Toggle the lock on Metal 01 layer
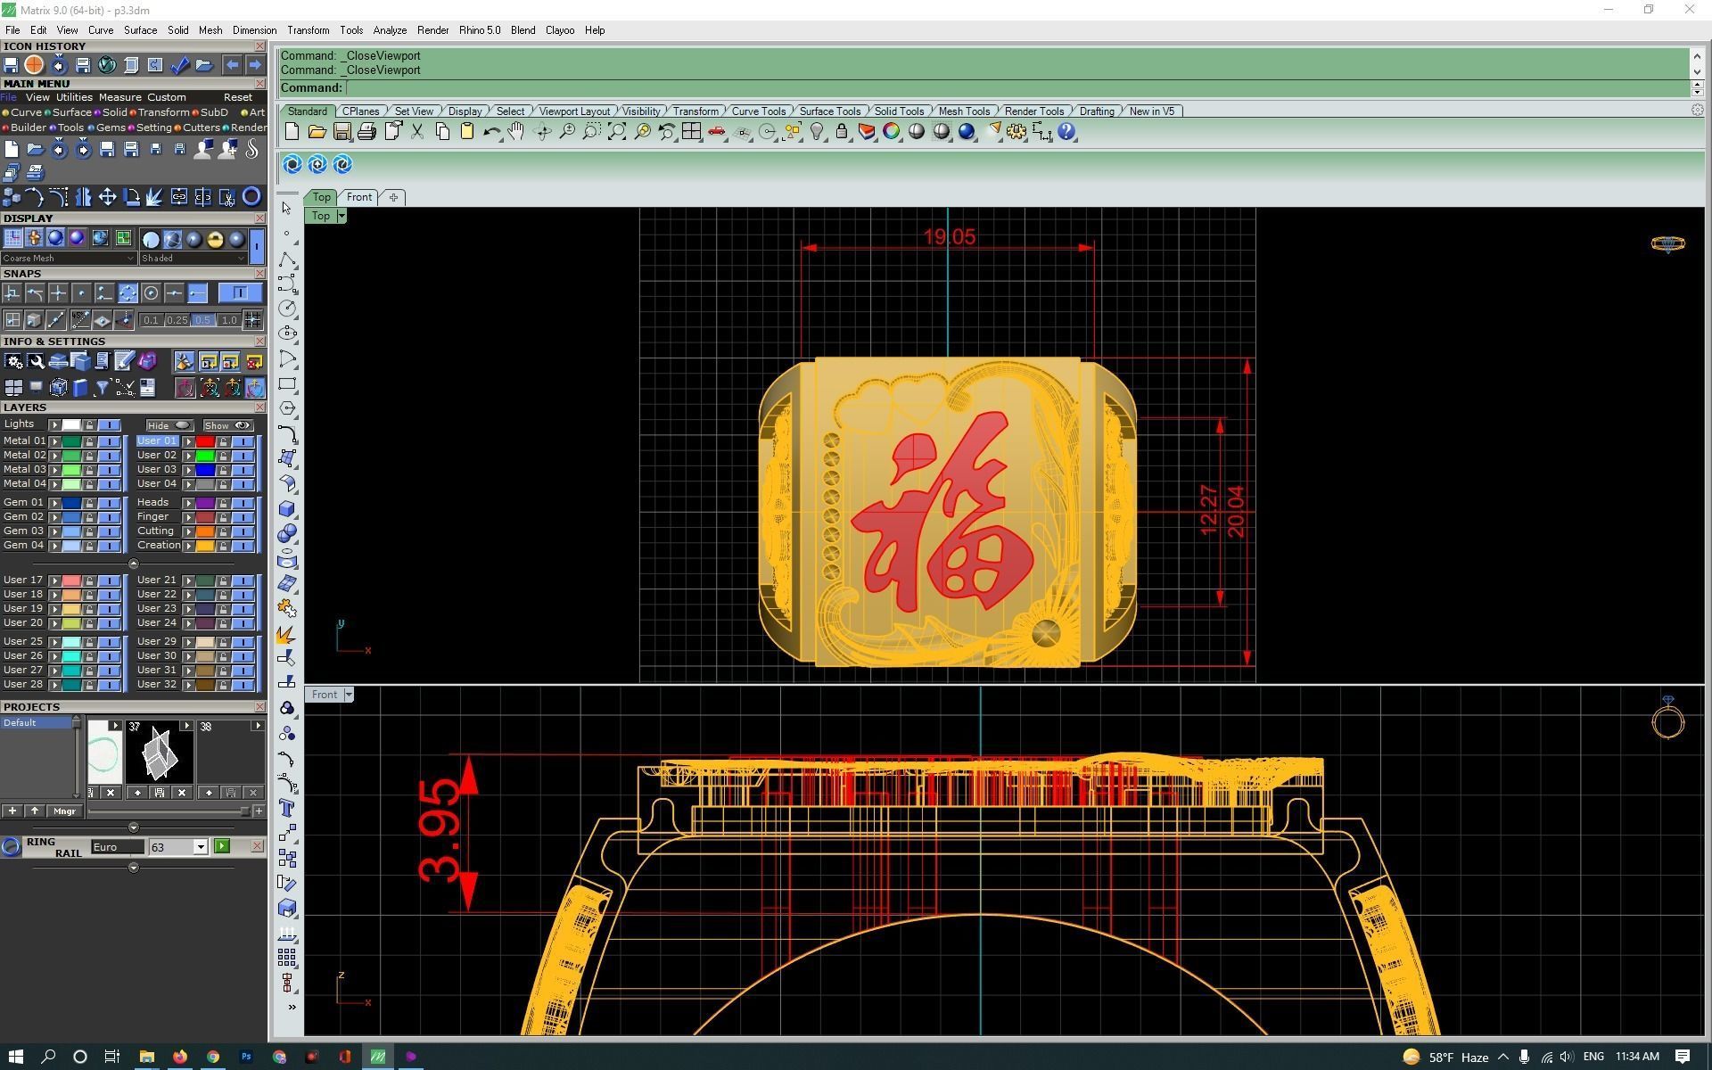The image size is (1712, 1070). [89, 441]
